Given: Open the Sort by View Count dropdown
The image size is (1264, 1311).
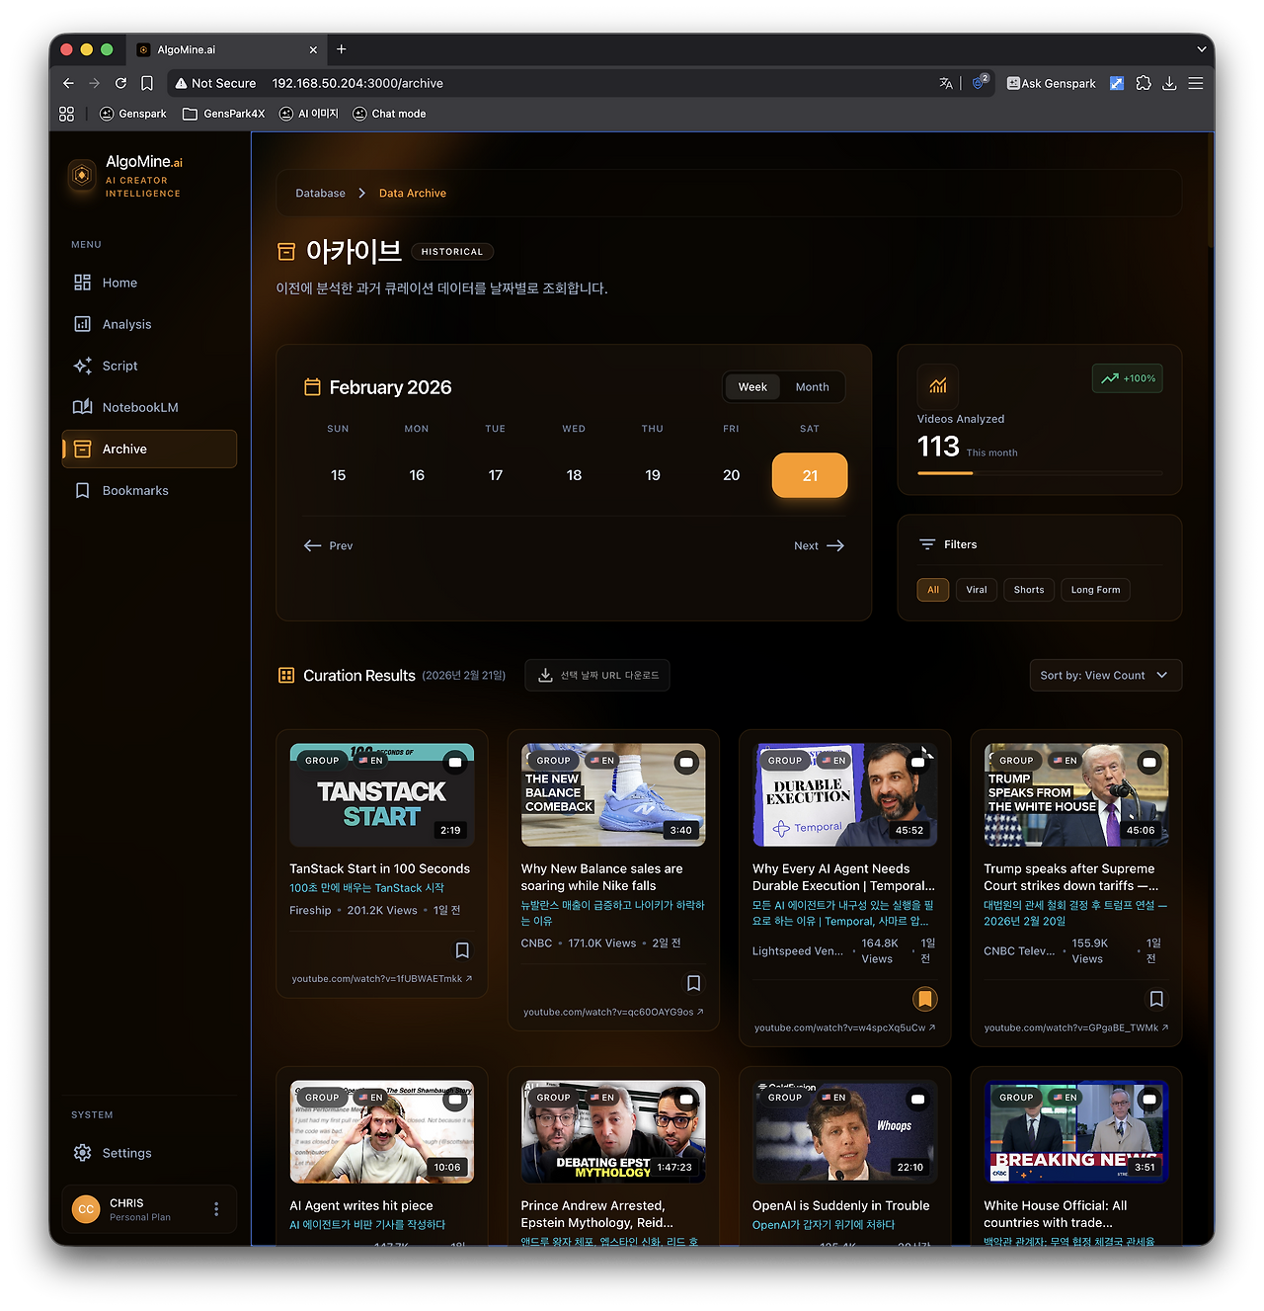Looking at the screenshot, I should pos(1105,675).
